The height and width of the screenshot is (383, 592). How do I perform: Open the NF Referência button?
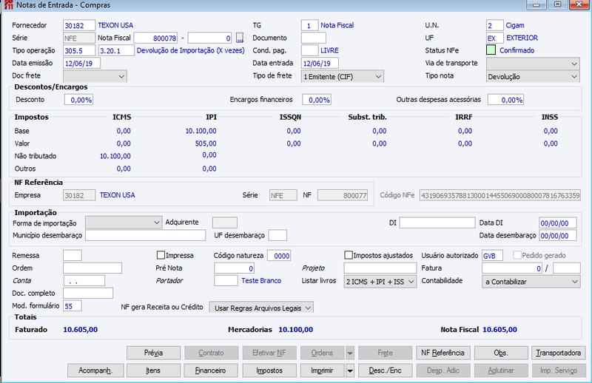(443, 353)
